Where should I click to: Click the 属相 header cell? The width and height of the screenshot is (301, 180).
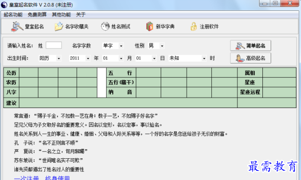250,73
